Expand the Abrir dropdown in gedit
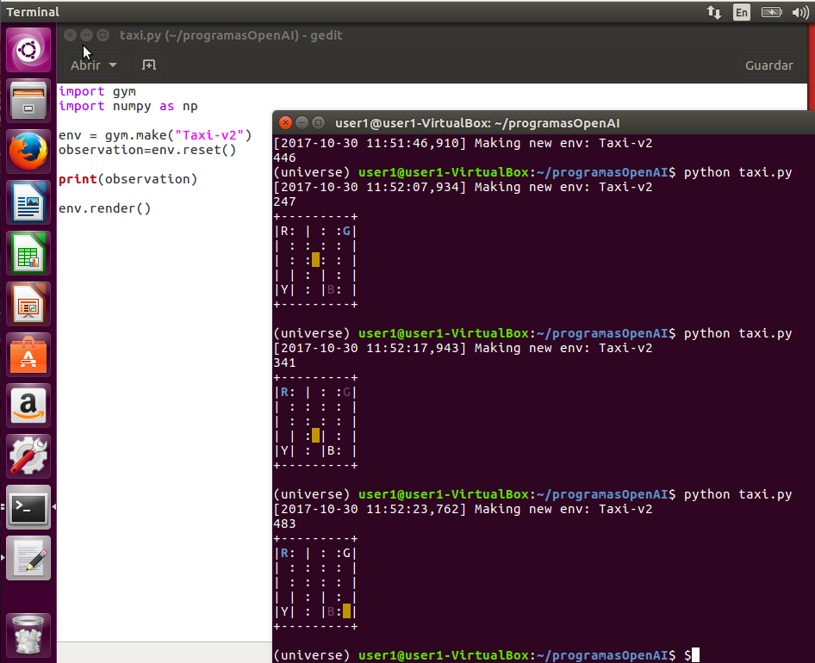Viewport: 815px width, 663px height. point(94,65)
